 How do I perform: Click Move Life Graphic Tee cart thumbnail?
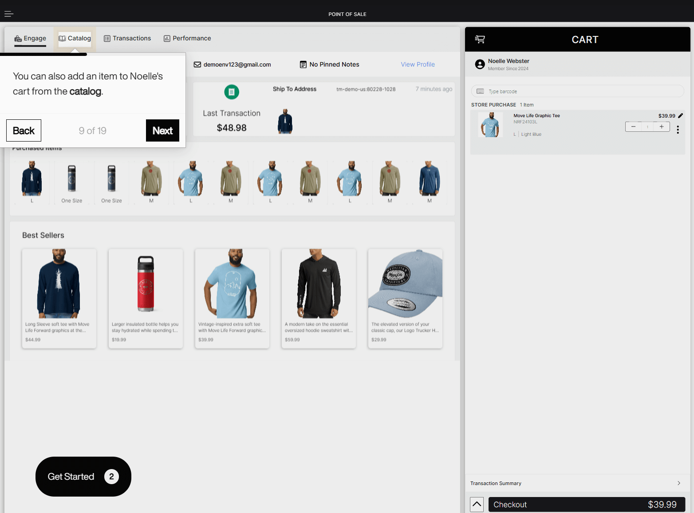[x=490, y=125]
